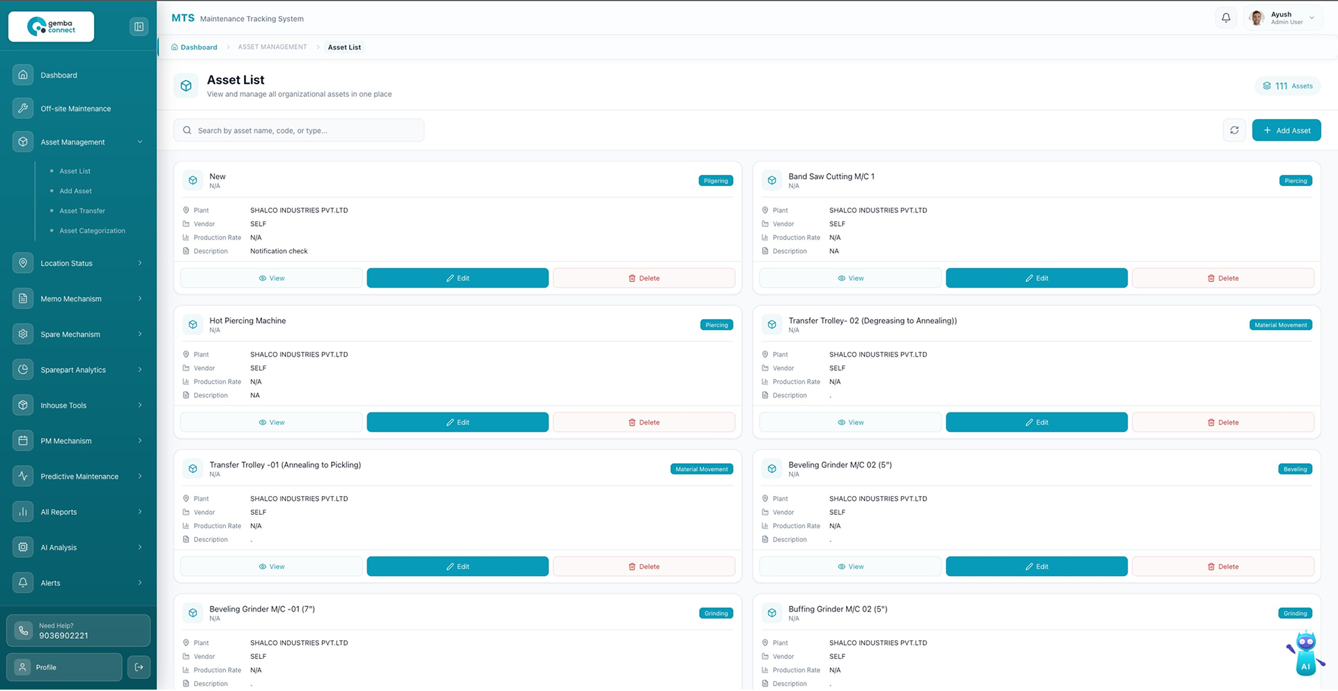
Task: View the New asset card
Action: (271, 278)
